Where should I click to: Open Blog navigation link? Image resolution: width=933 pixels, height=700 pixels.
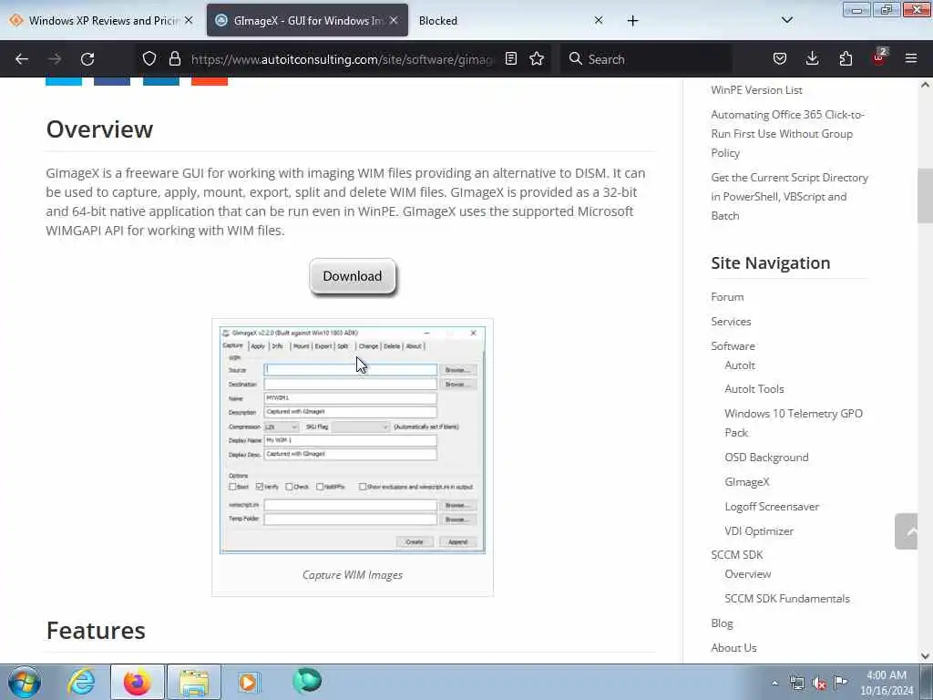[x=722, y=623]
